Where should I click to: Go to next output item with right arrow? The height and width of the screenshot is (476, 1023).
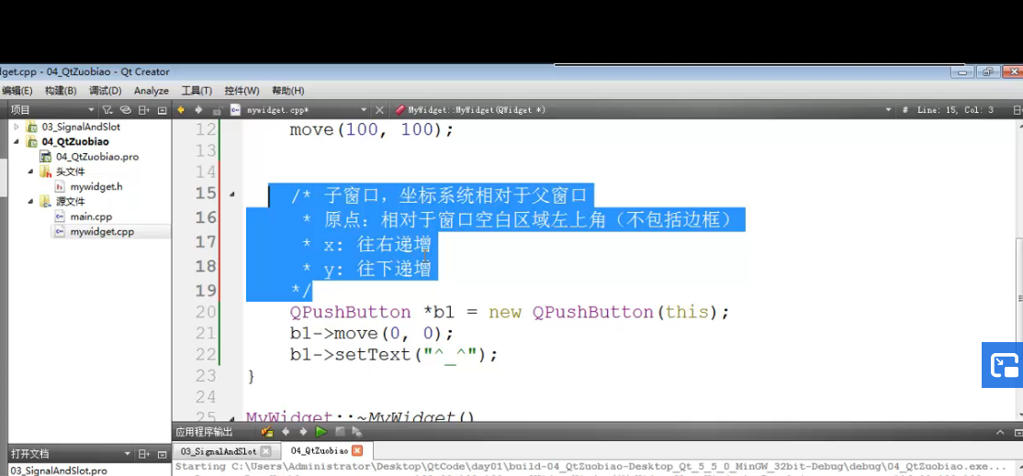coord(303,432)
